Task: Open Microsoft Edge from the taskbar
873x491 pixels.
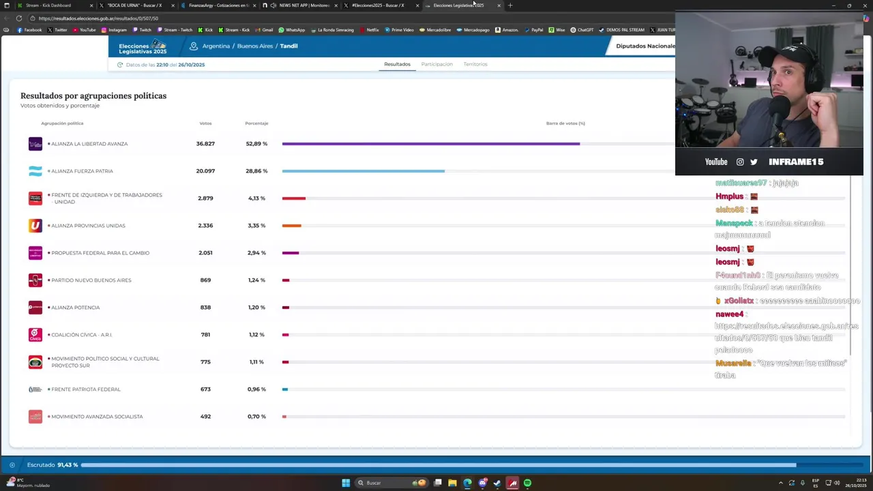Action: pyautogui.click(x=467, y=483)
